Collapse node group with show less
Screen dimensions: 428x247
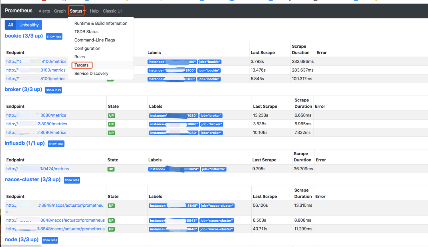[x=50, y=240]
